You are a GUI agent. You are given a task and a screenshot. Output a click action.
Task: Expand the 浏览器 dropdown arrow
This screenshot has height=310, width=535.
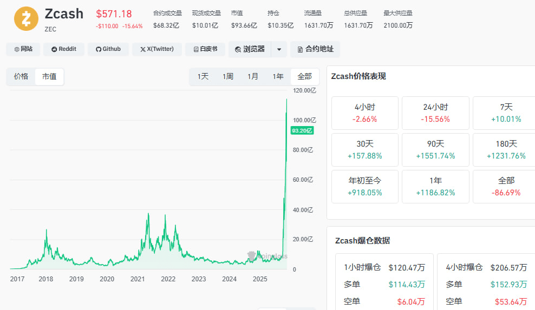coord(279,49)
